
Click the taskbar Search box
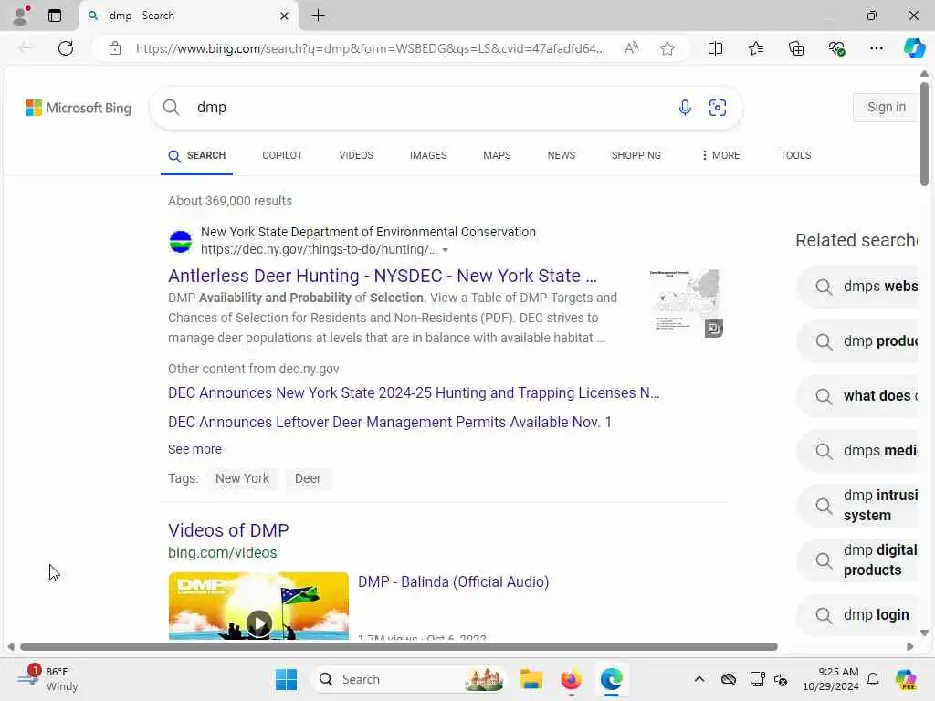point(408,679)
